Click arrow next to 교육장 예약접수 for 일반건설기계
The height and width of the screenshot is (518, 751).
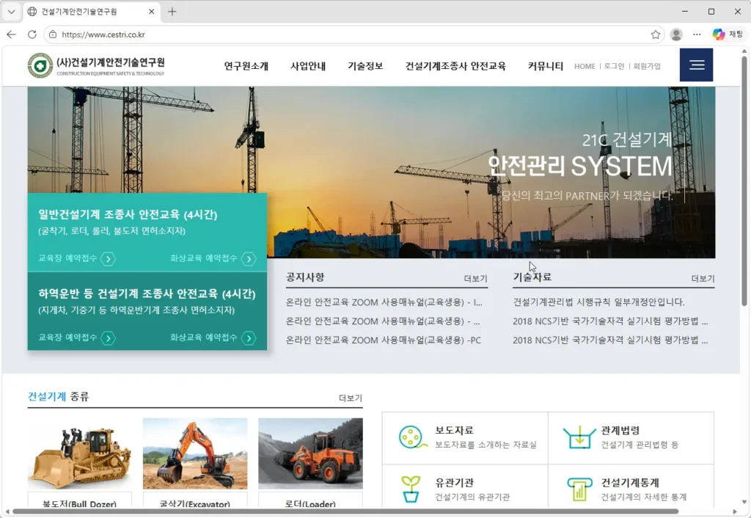109,259
